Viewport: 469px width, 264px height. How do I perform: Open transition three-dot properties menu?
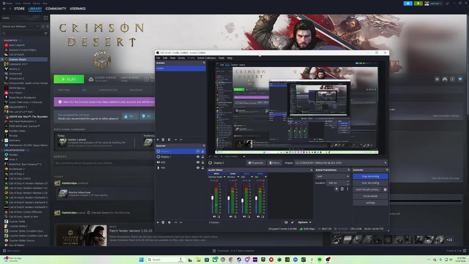pyautogui.click(x=347, y=189)
